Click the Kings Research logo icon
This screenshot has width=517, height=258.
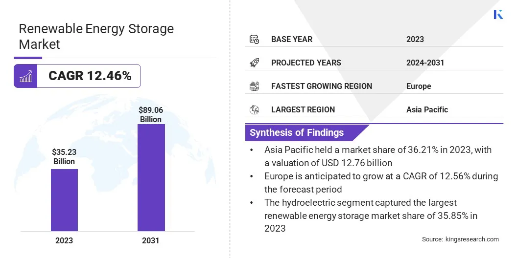pos(498,14)
